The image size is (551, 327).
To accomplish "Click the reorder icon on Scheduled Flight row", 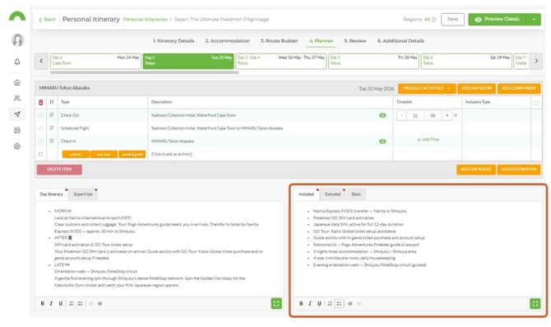I will [52, 128].
